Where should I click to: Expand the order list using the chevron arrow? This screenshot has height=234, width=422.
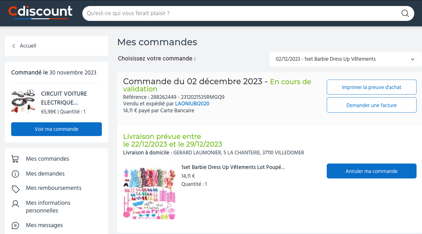[413, 59]
